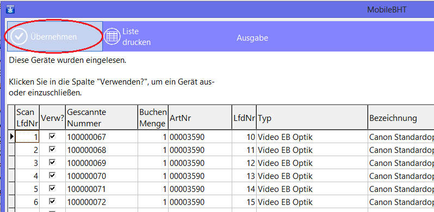Viewport: 434px width, 212px height.
Task: Click the Liste drucken table icon
Action: pyautogui.click(x=111, y=36)
